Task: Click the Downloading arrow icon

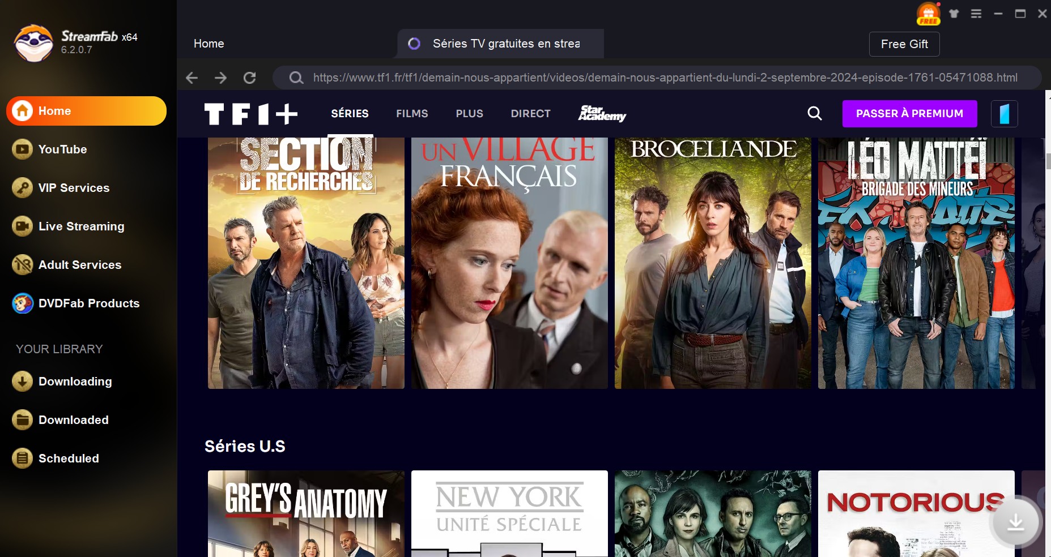Action: (22, 382)
